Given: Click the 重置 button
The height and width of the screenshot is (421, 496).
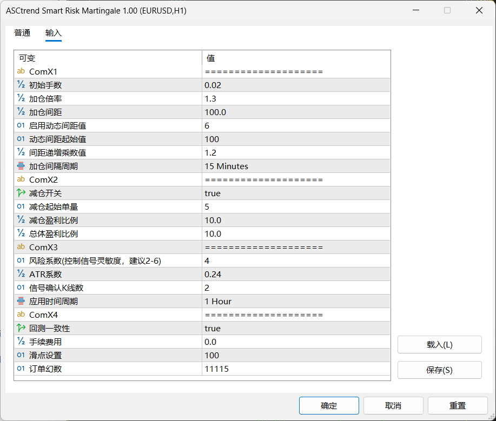Looking at the screenshot, I should point(458,405).
